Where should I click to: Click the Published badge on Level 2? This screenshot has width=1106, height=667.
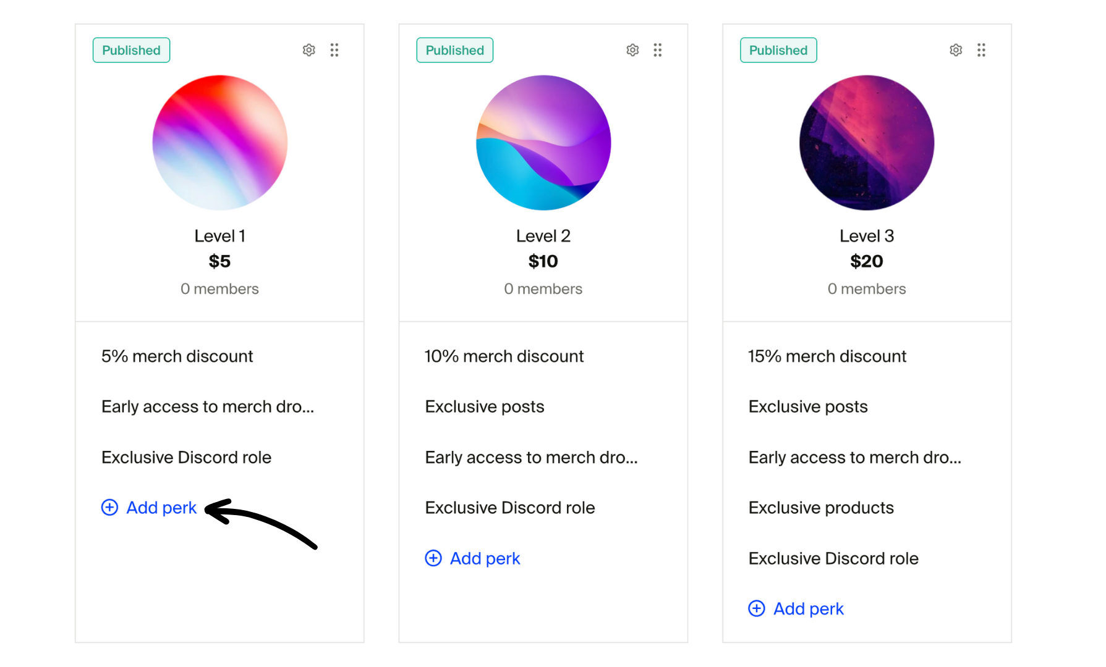tap(454, 50)
